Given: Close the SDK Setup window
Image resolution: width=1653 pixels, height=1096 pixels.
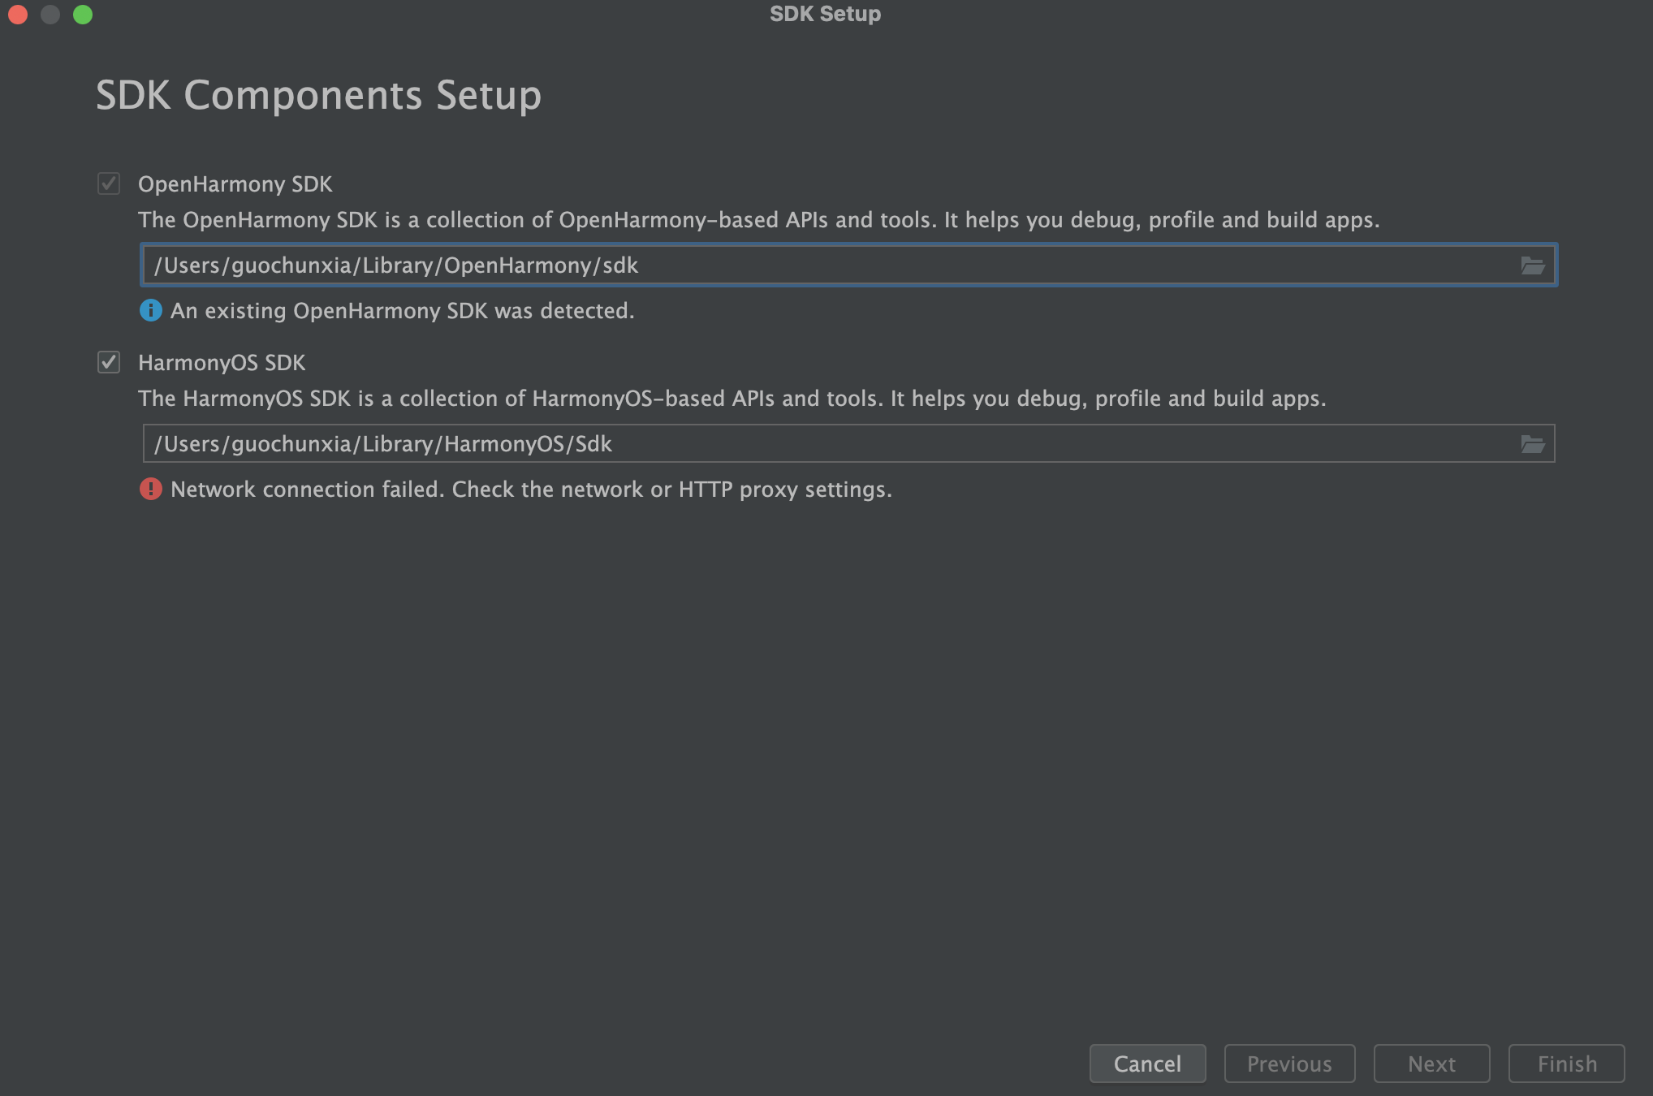Looking at the screenshot, I should (18, 15).
